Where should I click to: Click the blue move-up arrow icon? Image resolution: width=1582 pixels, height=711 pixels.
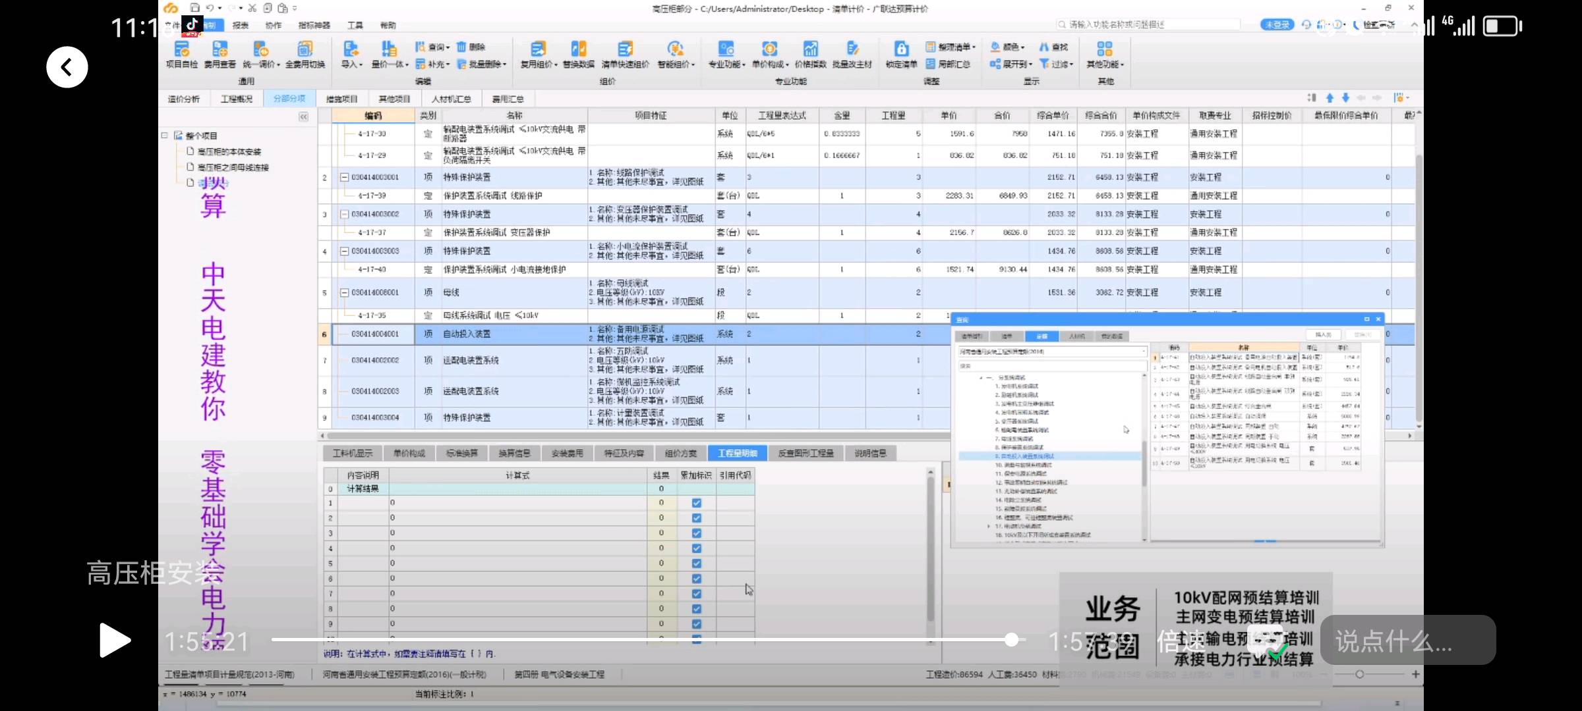(1330, 98)
